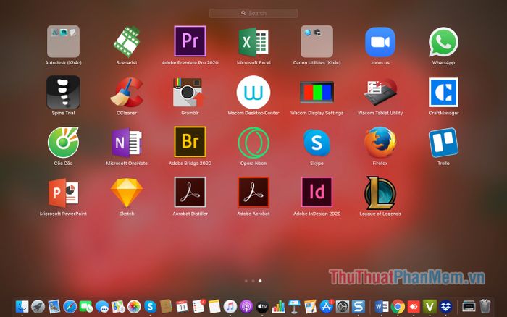Click the Launchpad rocket icon in Dock
The width and height of the screenshot is (507, 317).
pyautogui.click(x=38, y=306)
